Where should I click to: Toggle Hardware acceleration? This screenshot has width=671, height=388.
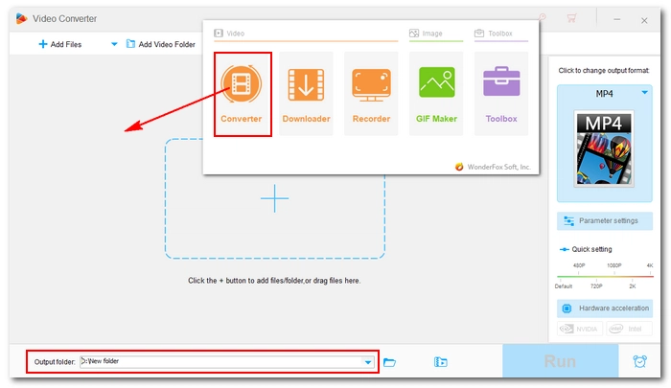(x=605, y=308)
